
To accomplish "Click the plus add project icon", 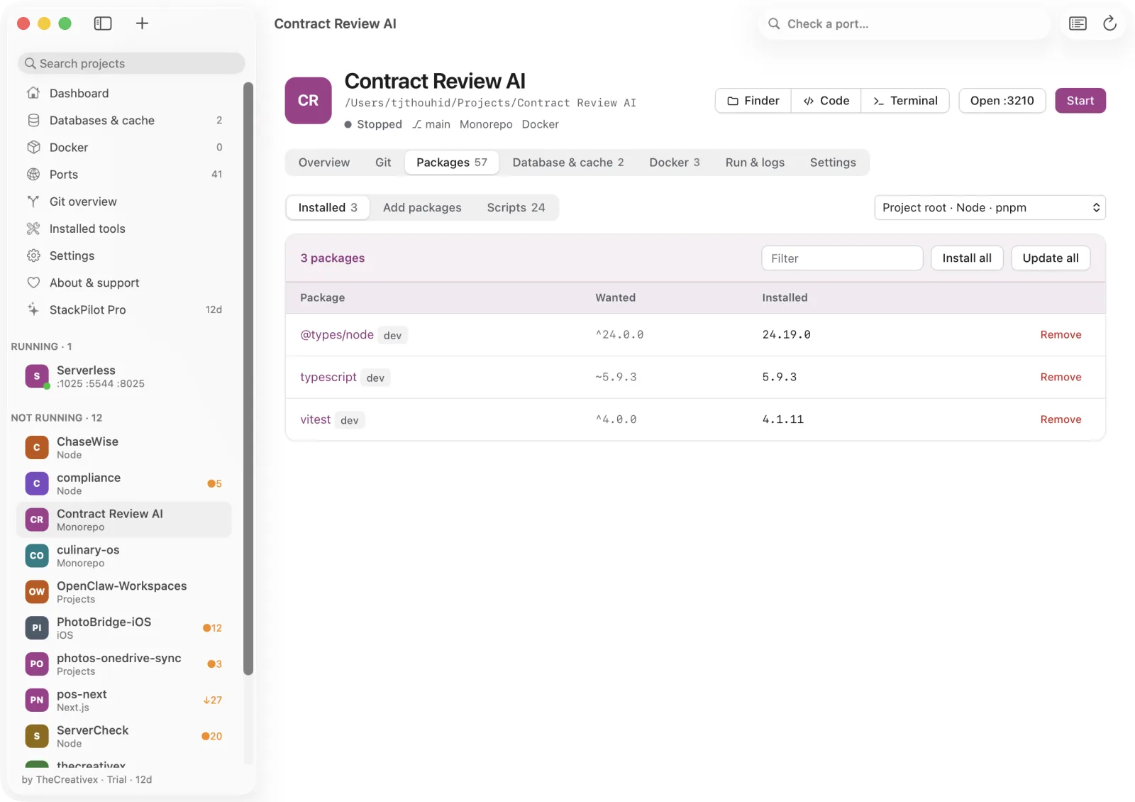I will 142,23.
